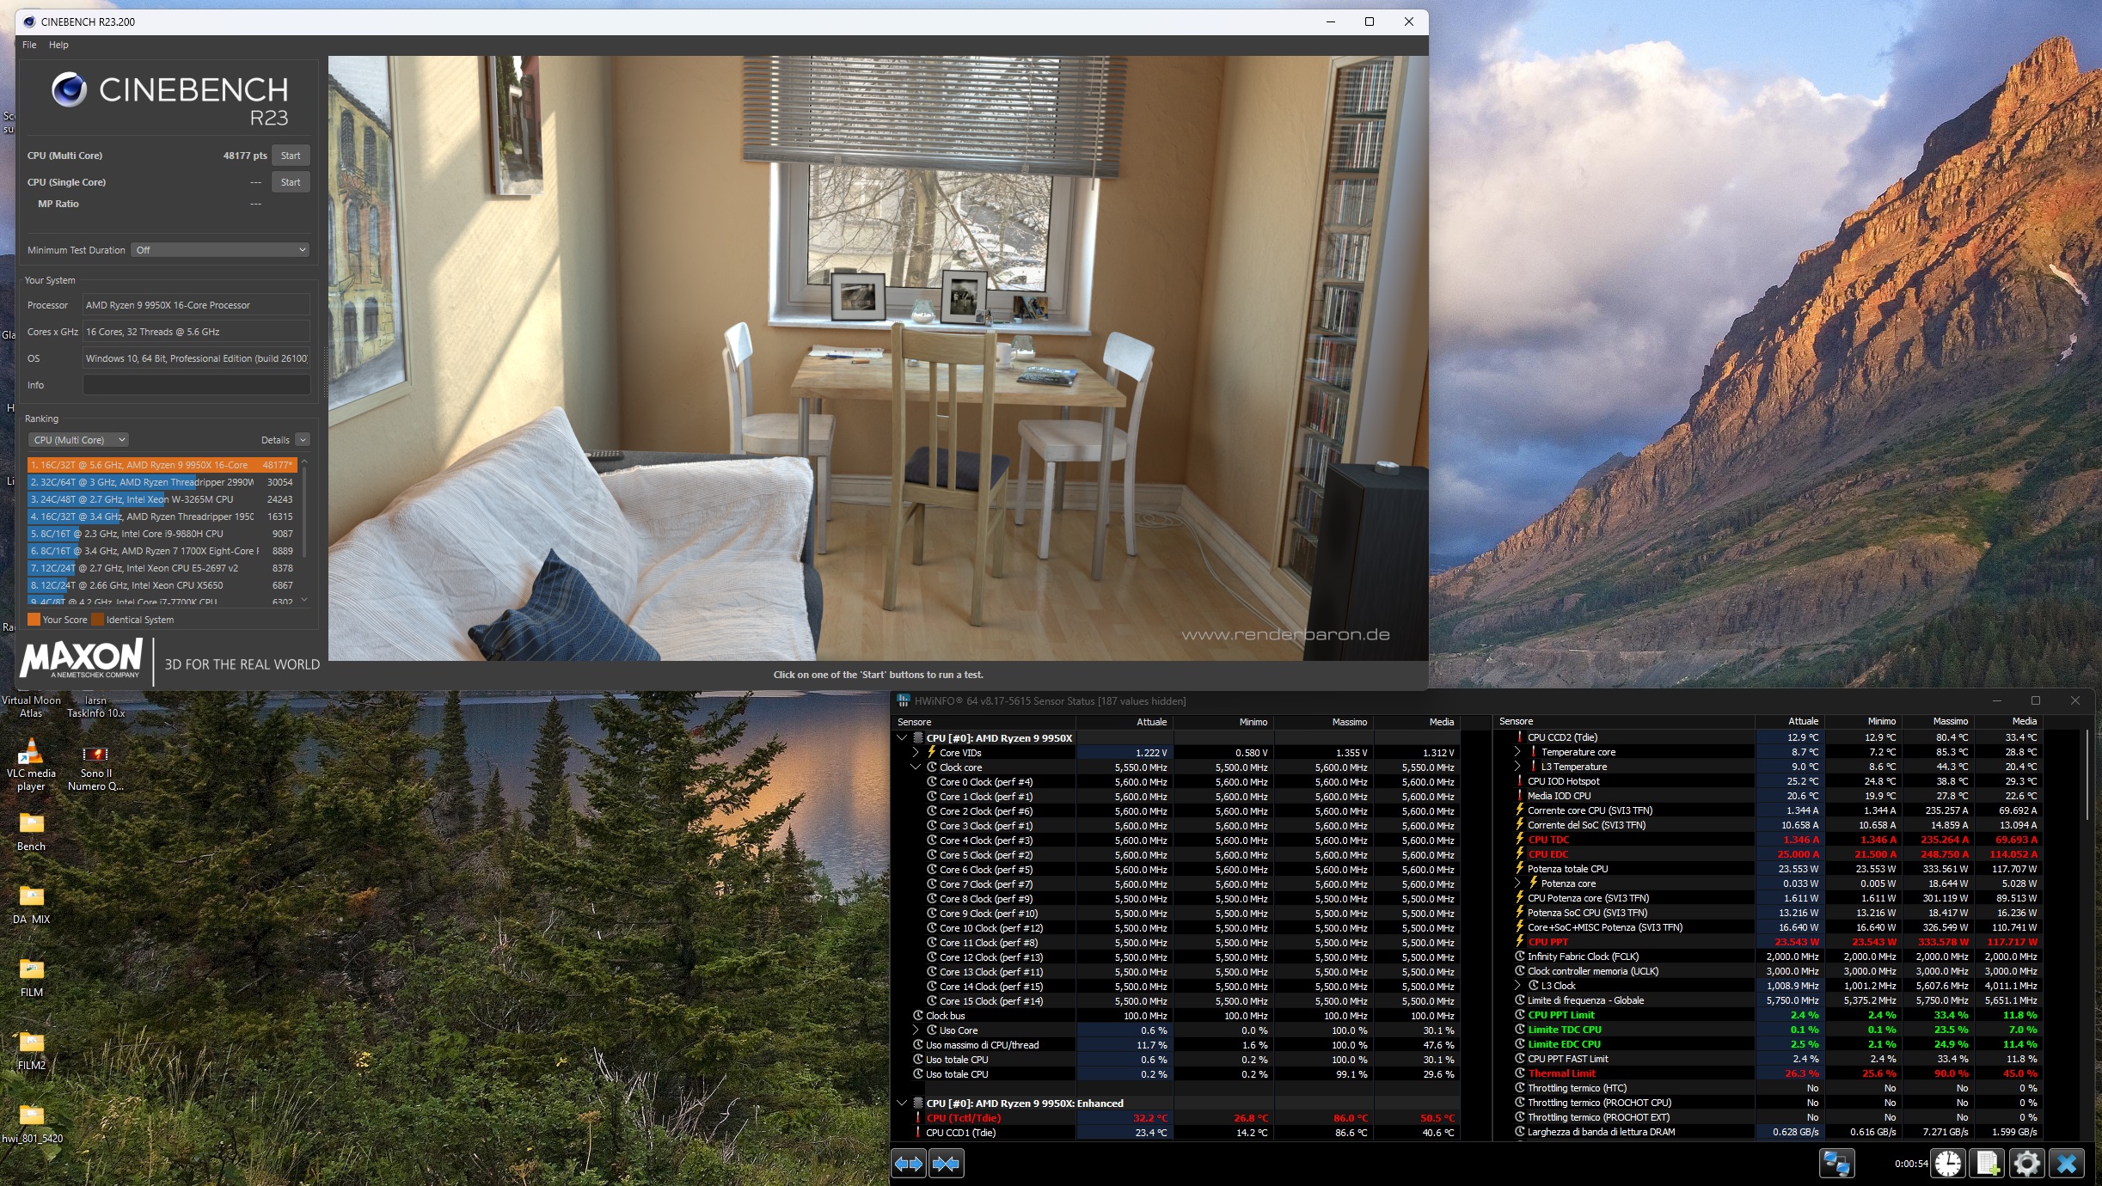Collapse the AMD Ryzen 9 9950X Enhanced group

(x=902, y=1103)
